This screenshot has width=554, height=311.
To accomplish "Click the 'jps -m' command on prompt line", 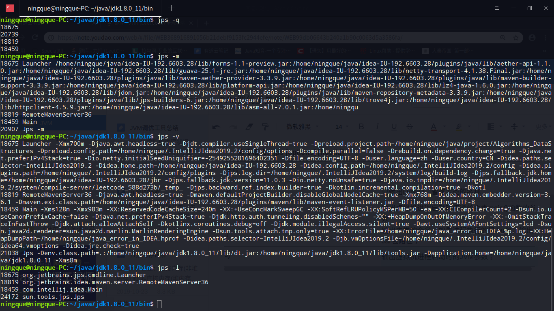I will 168,56.
